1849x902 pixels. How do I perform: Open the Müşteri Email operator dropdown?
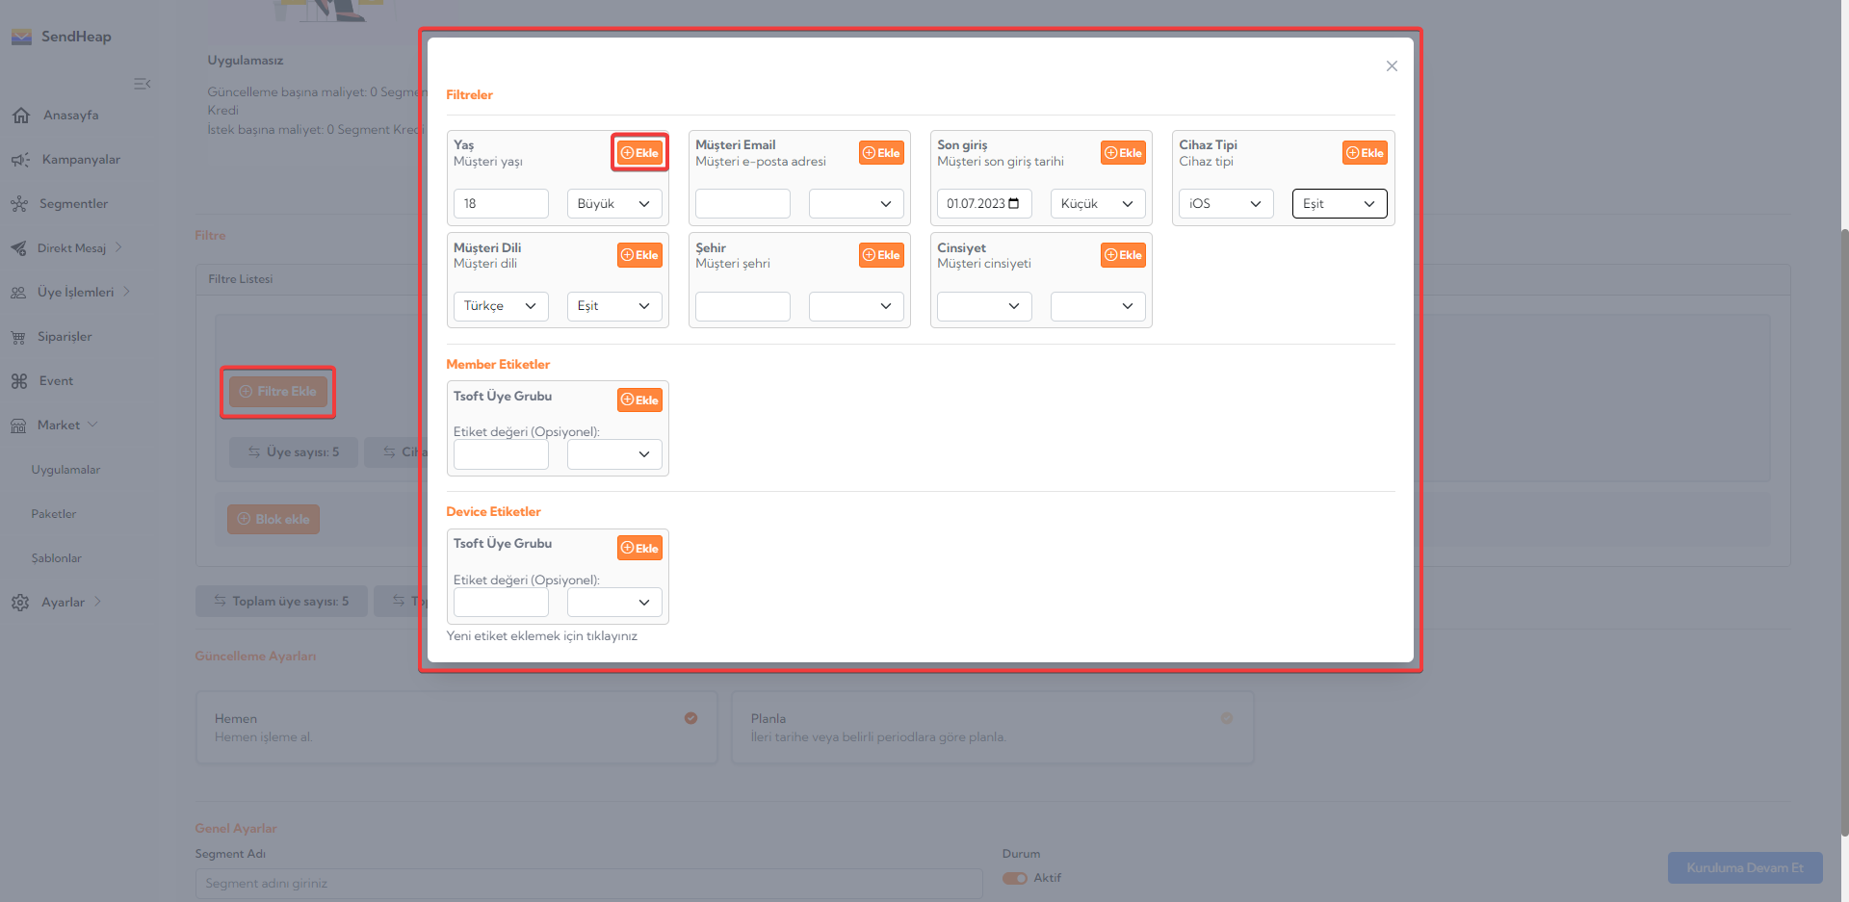click(856, 204)
